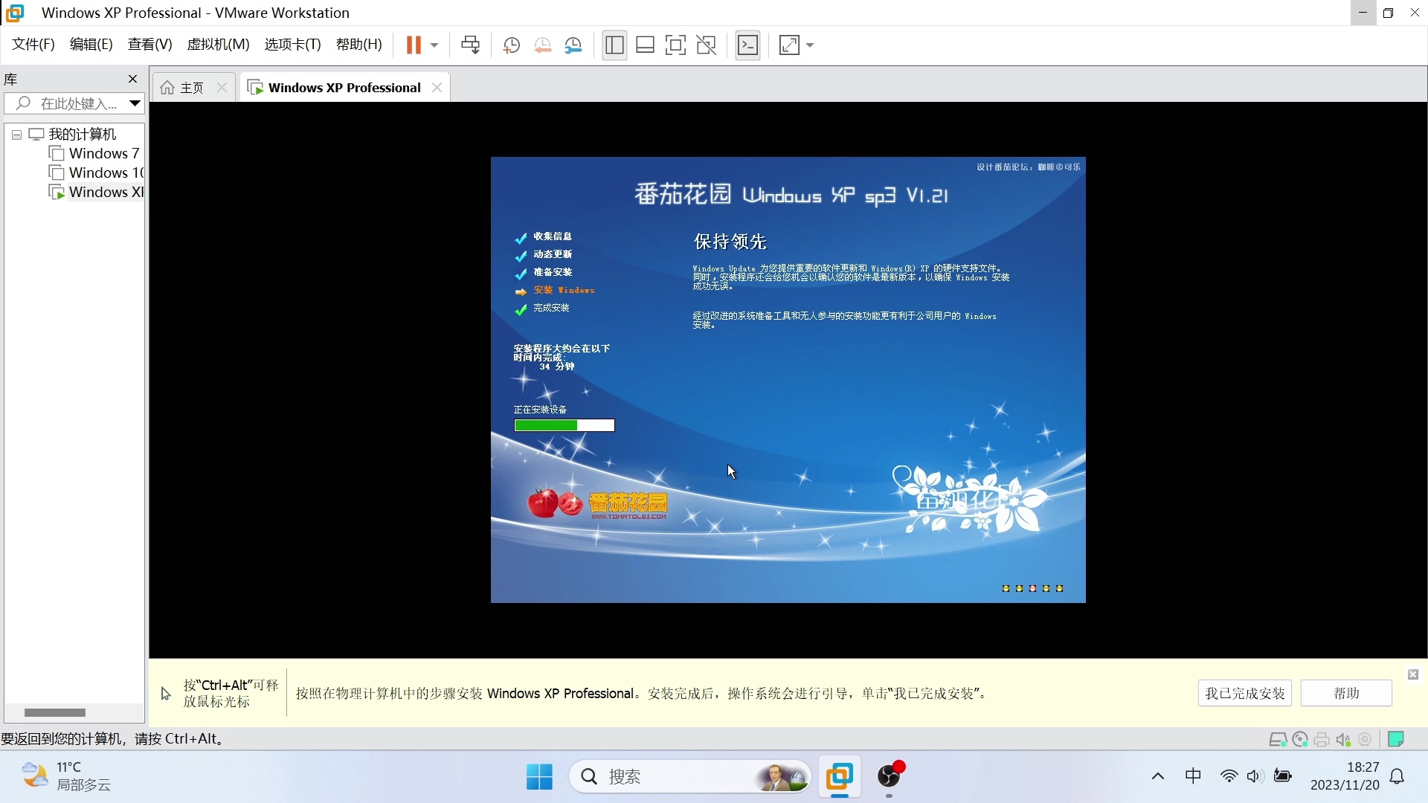Image resolution: width=1428 pixels, height=803 pixels.
Task: Click the VMware settings/preferences icon
Action: click(x=573, y=45)
